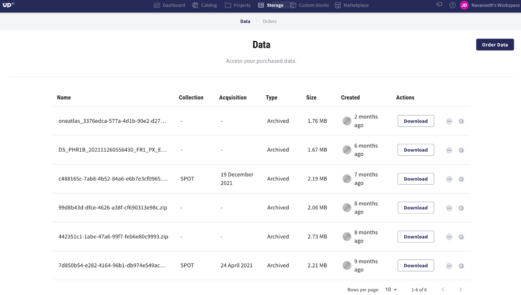The height and width of the screenshot is (295, 521).
Task: Open more options for 99d8b43d row
Action: tap(449, 208)
